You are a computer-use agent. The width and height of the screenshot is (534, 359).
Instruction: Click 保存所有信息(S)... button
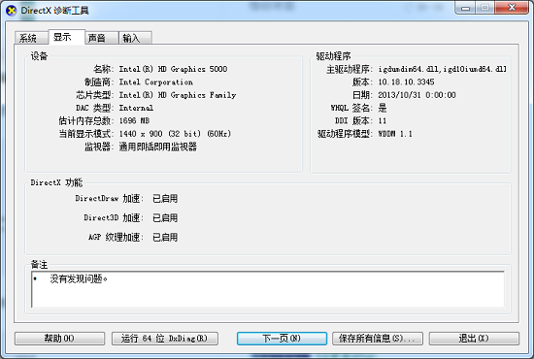coord(378,339)
